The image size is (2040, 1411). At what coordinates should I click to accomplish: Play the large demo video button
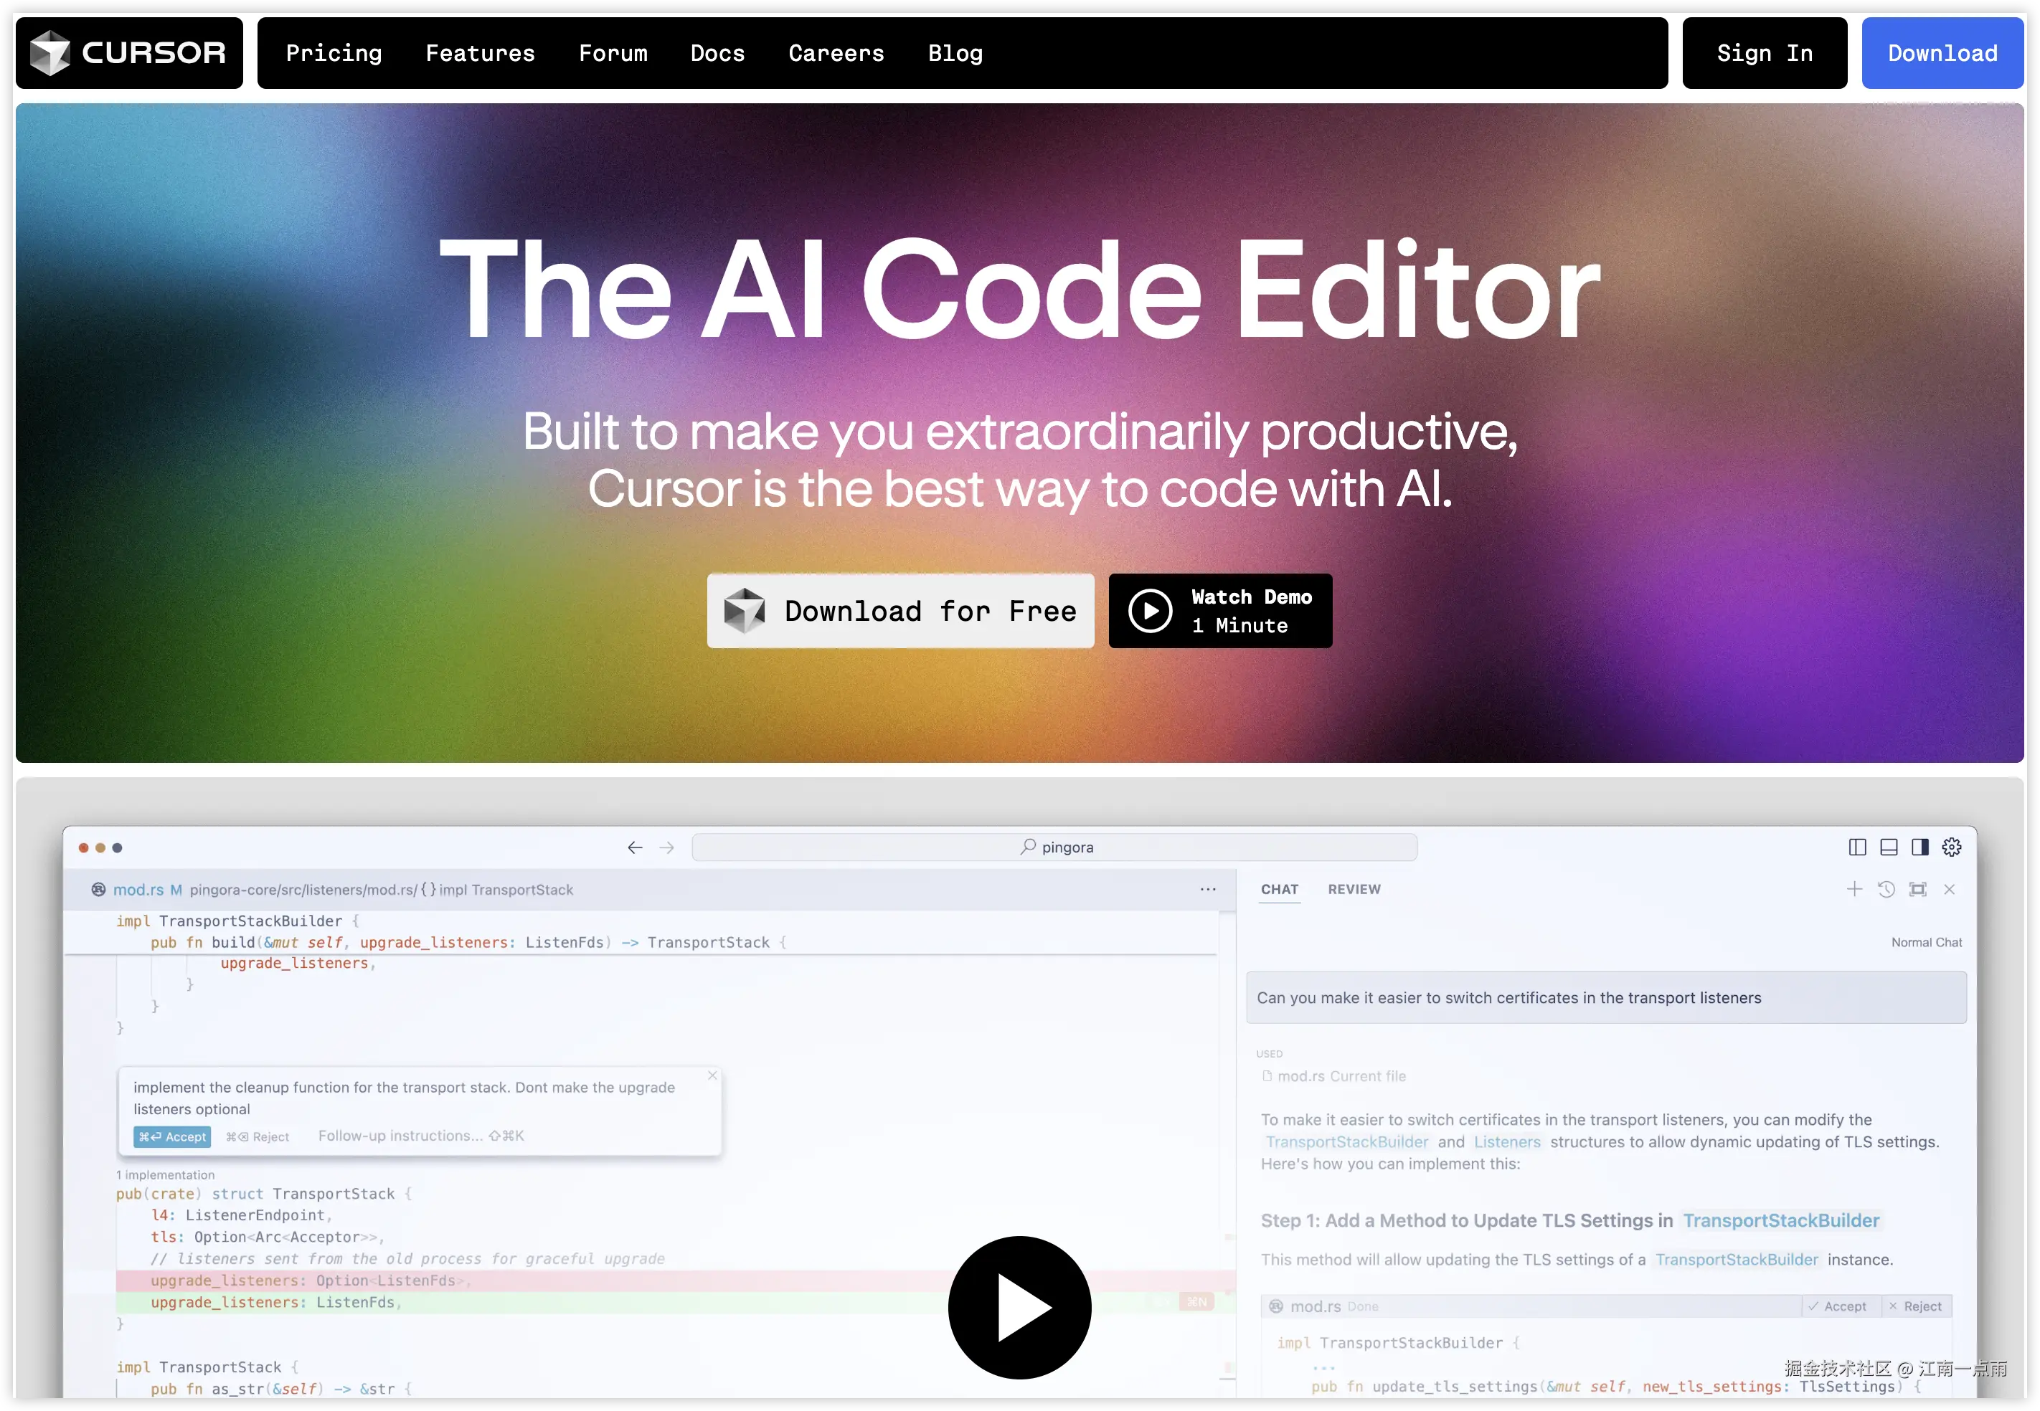point(1019,1306)
